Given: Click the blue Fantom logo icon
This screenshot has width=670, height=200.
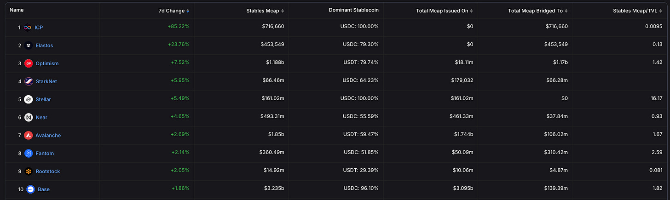Looking at the screenshot, I should pyautogui.click(x=29, y=153).
